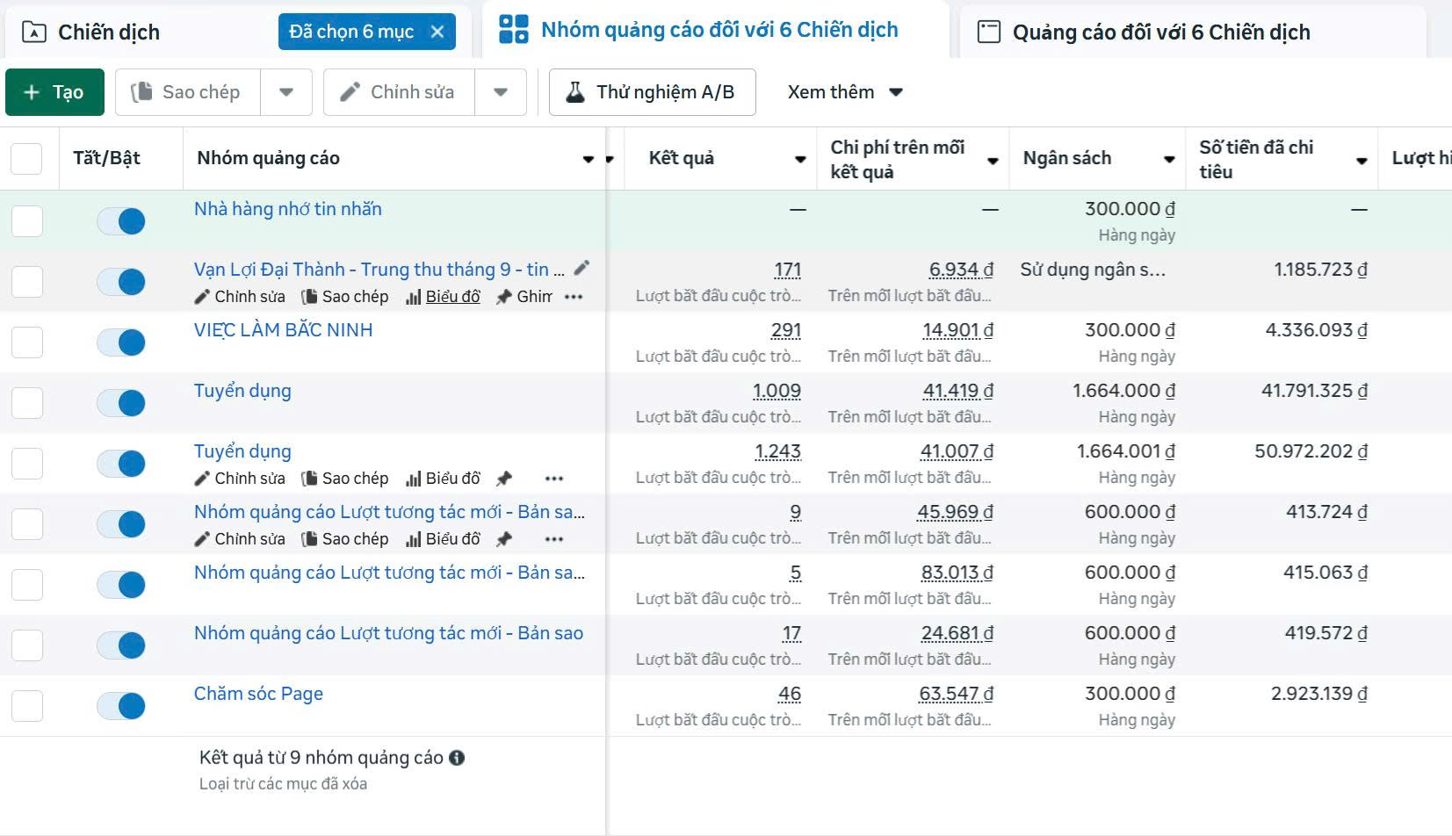
Task: Clear the 'Đã chọn 6 mục' selection filter
Action: [437, 32]
